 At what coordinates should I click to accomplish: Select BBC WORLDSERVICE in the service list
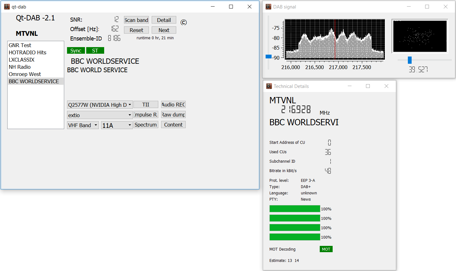(36, 81)
